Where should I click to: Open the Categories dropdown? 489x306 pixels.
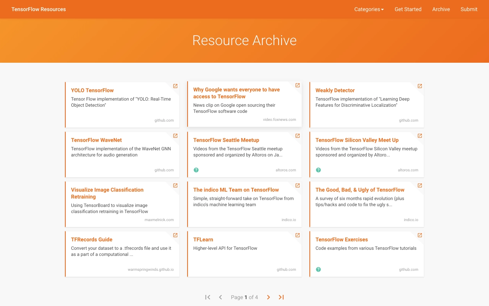click(369, 9)
